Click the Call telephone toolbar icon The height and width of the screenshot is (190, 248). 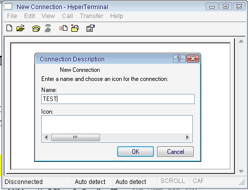pyautogui.click(x=36, y=29)
